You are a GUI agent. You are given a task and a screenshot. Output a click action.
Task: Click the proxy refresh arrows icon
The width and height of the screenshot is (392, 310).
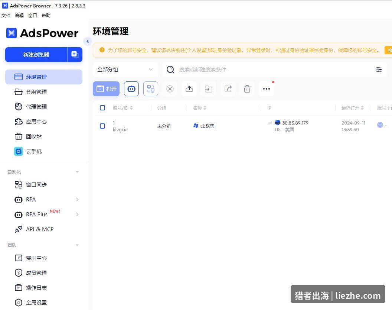270,123
